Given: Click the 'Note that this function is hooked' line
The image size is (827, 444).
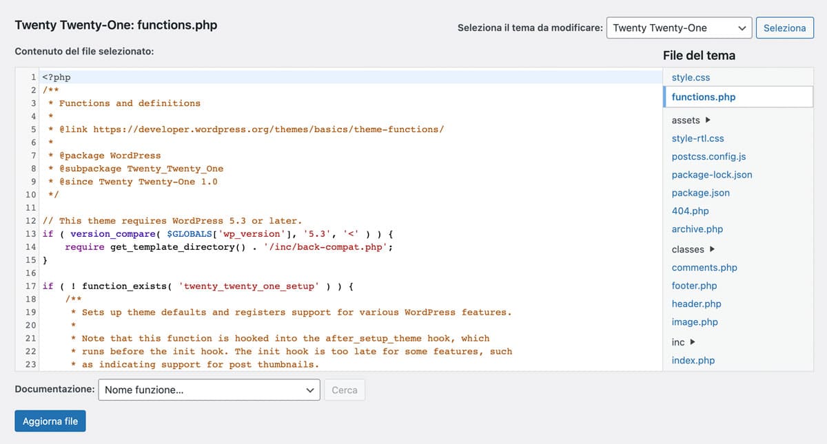Looking at the screenshot, I should pos(280,339).
